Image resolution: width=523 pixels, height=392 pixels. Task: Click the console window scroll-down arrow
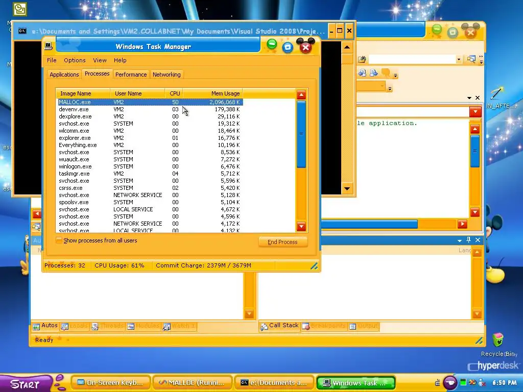tap(347, 189)
